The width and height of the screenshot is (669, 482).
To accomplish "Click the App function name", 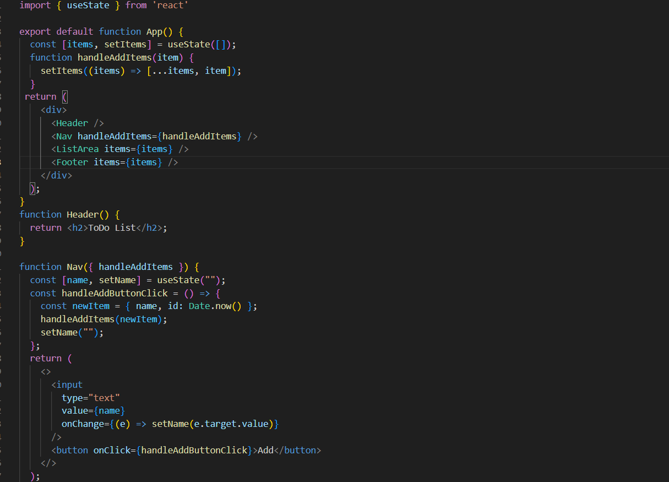I will pos(154,31).
